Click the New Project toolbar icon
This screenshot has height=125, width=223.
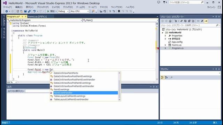point(18,11)
